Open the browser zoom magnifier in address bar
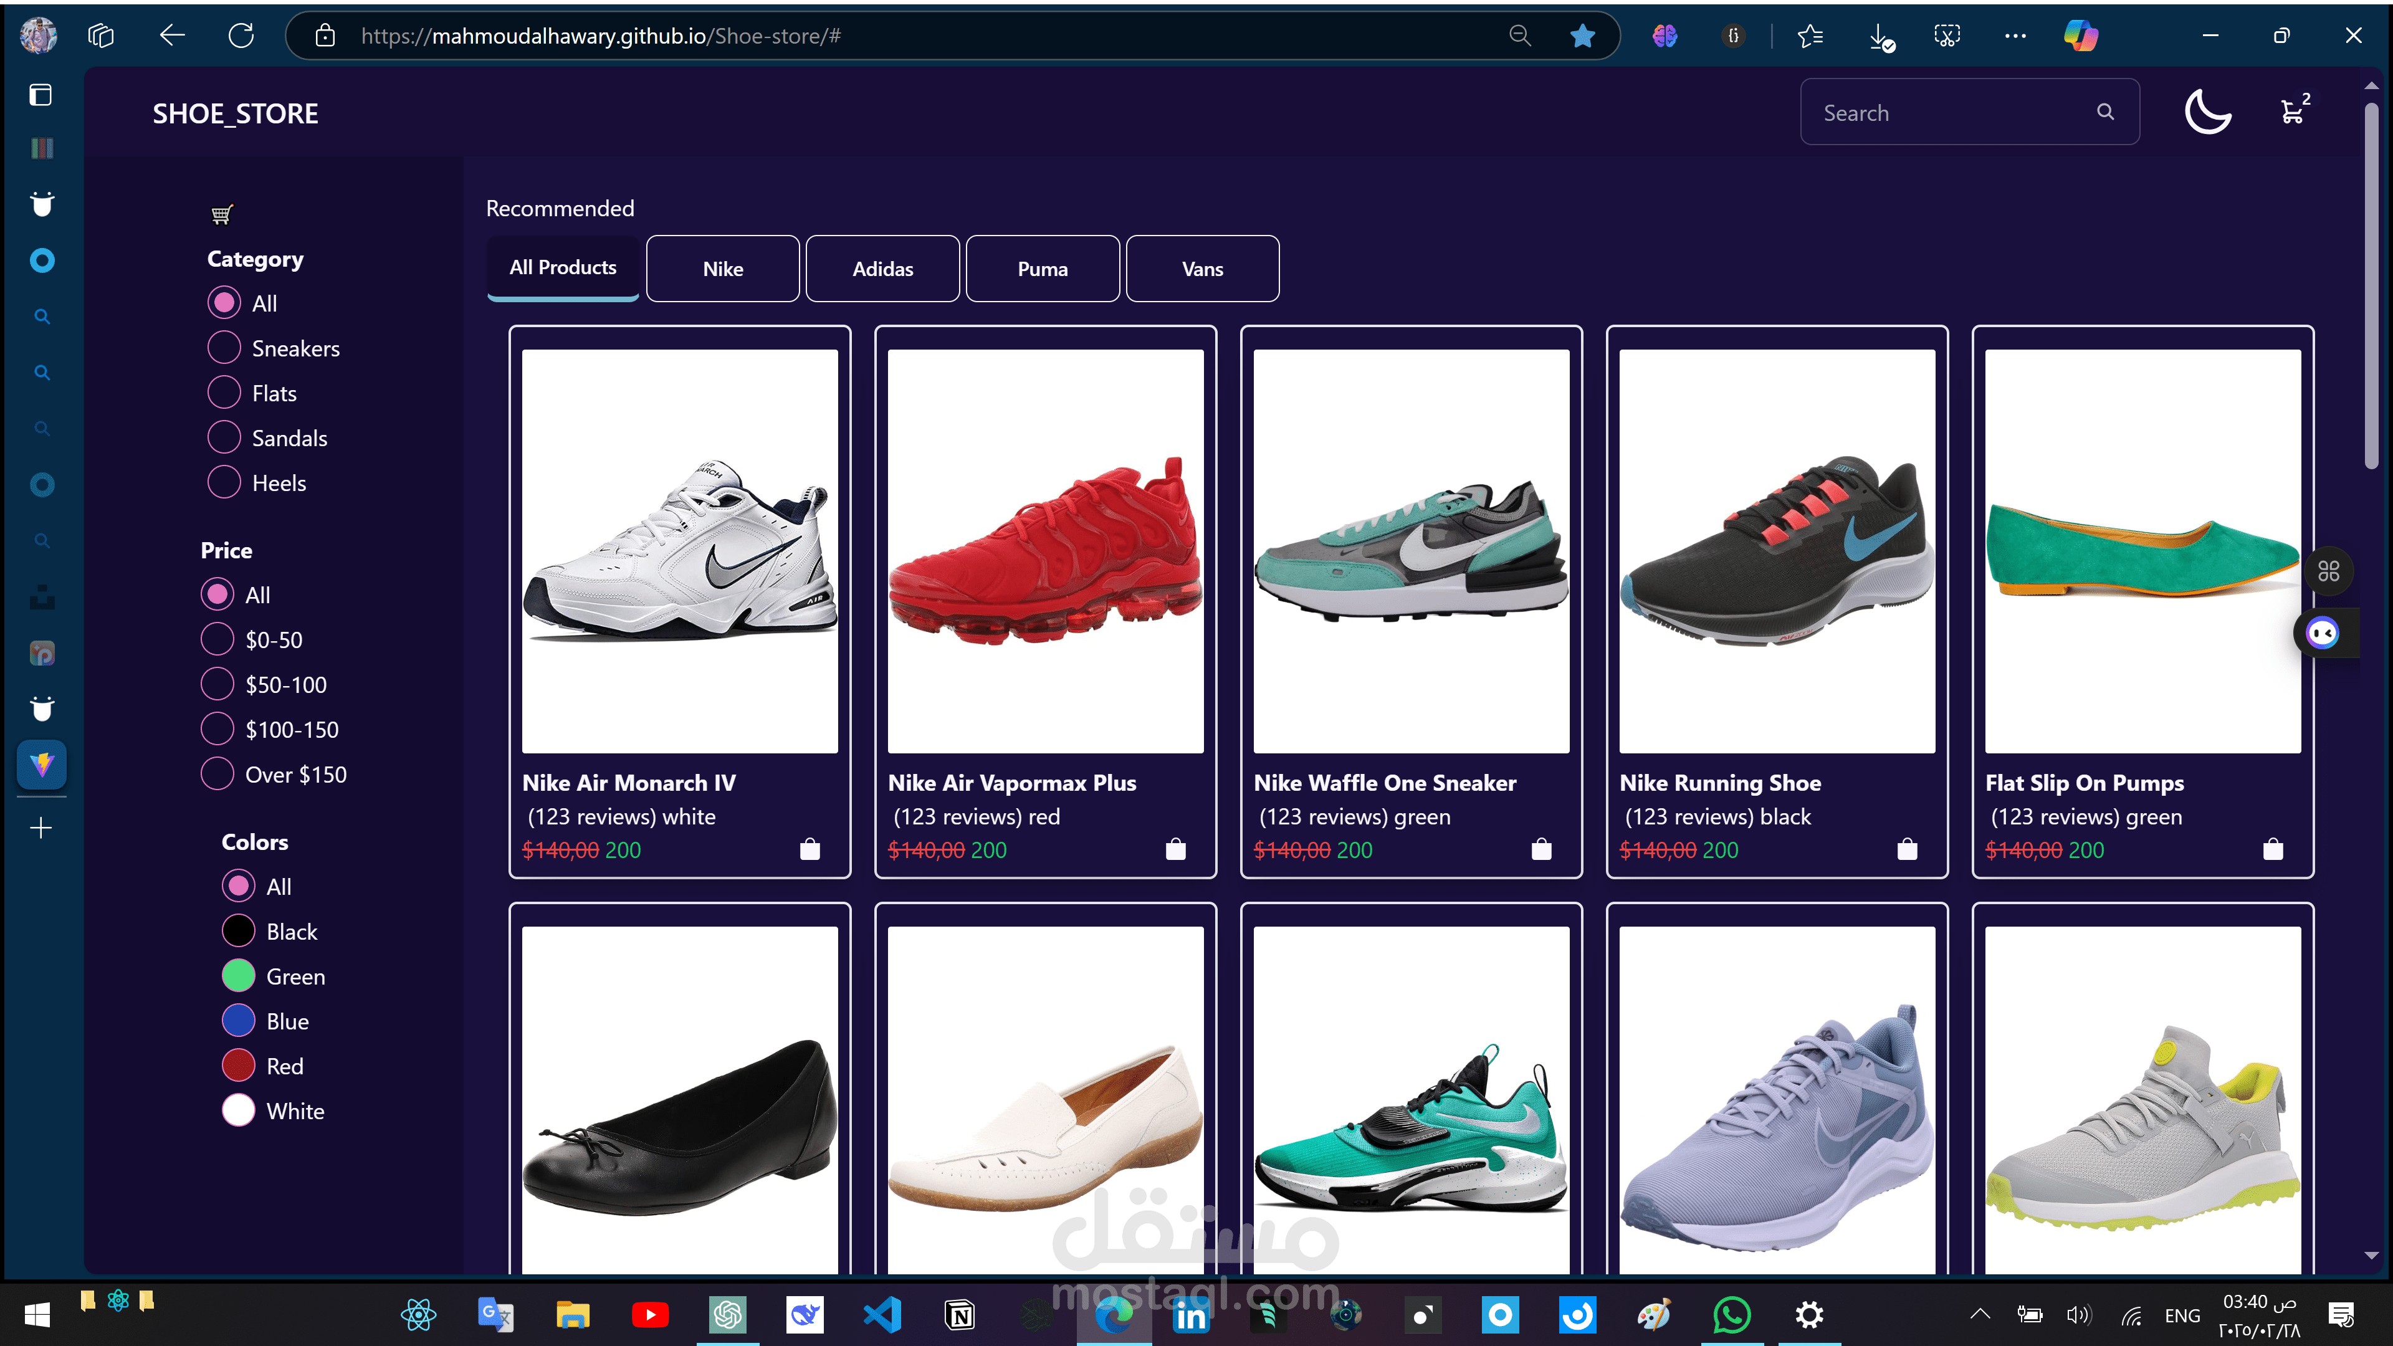The image size is (2393, 1346). coord(1520,36)
